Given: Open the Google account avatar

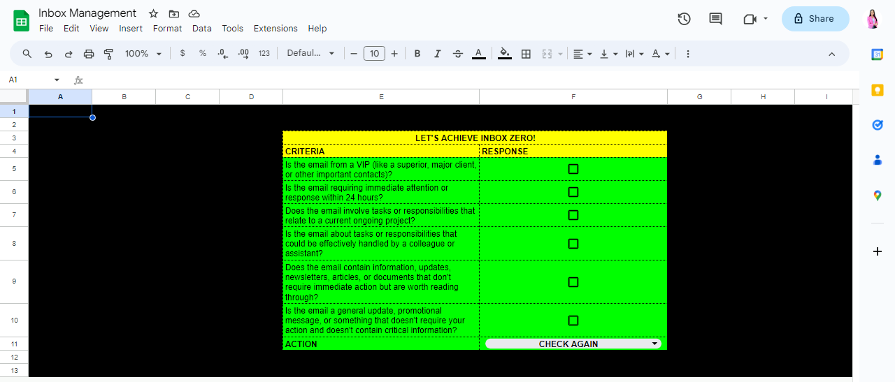Looking at the screenshot, I should (872, 19).
